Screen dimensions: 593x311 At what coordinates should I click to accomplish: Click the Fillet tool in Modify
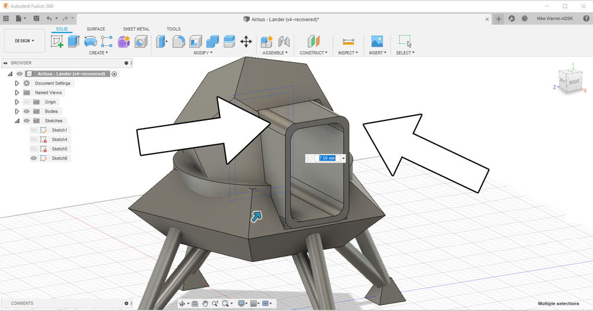tap(179, 42)
